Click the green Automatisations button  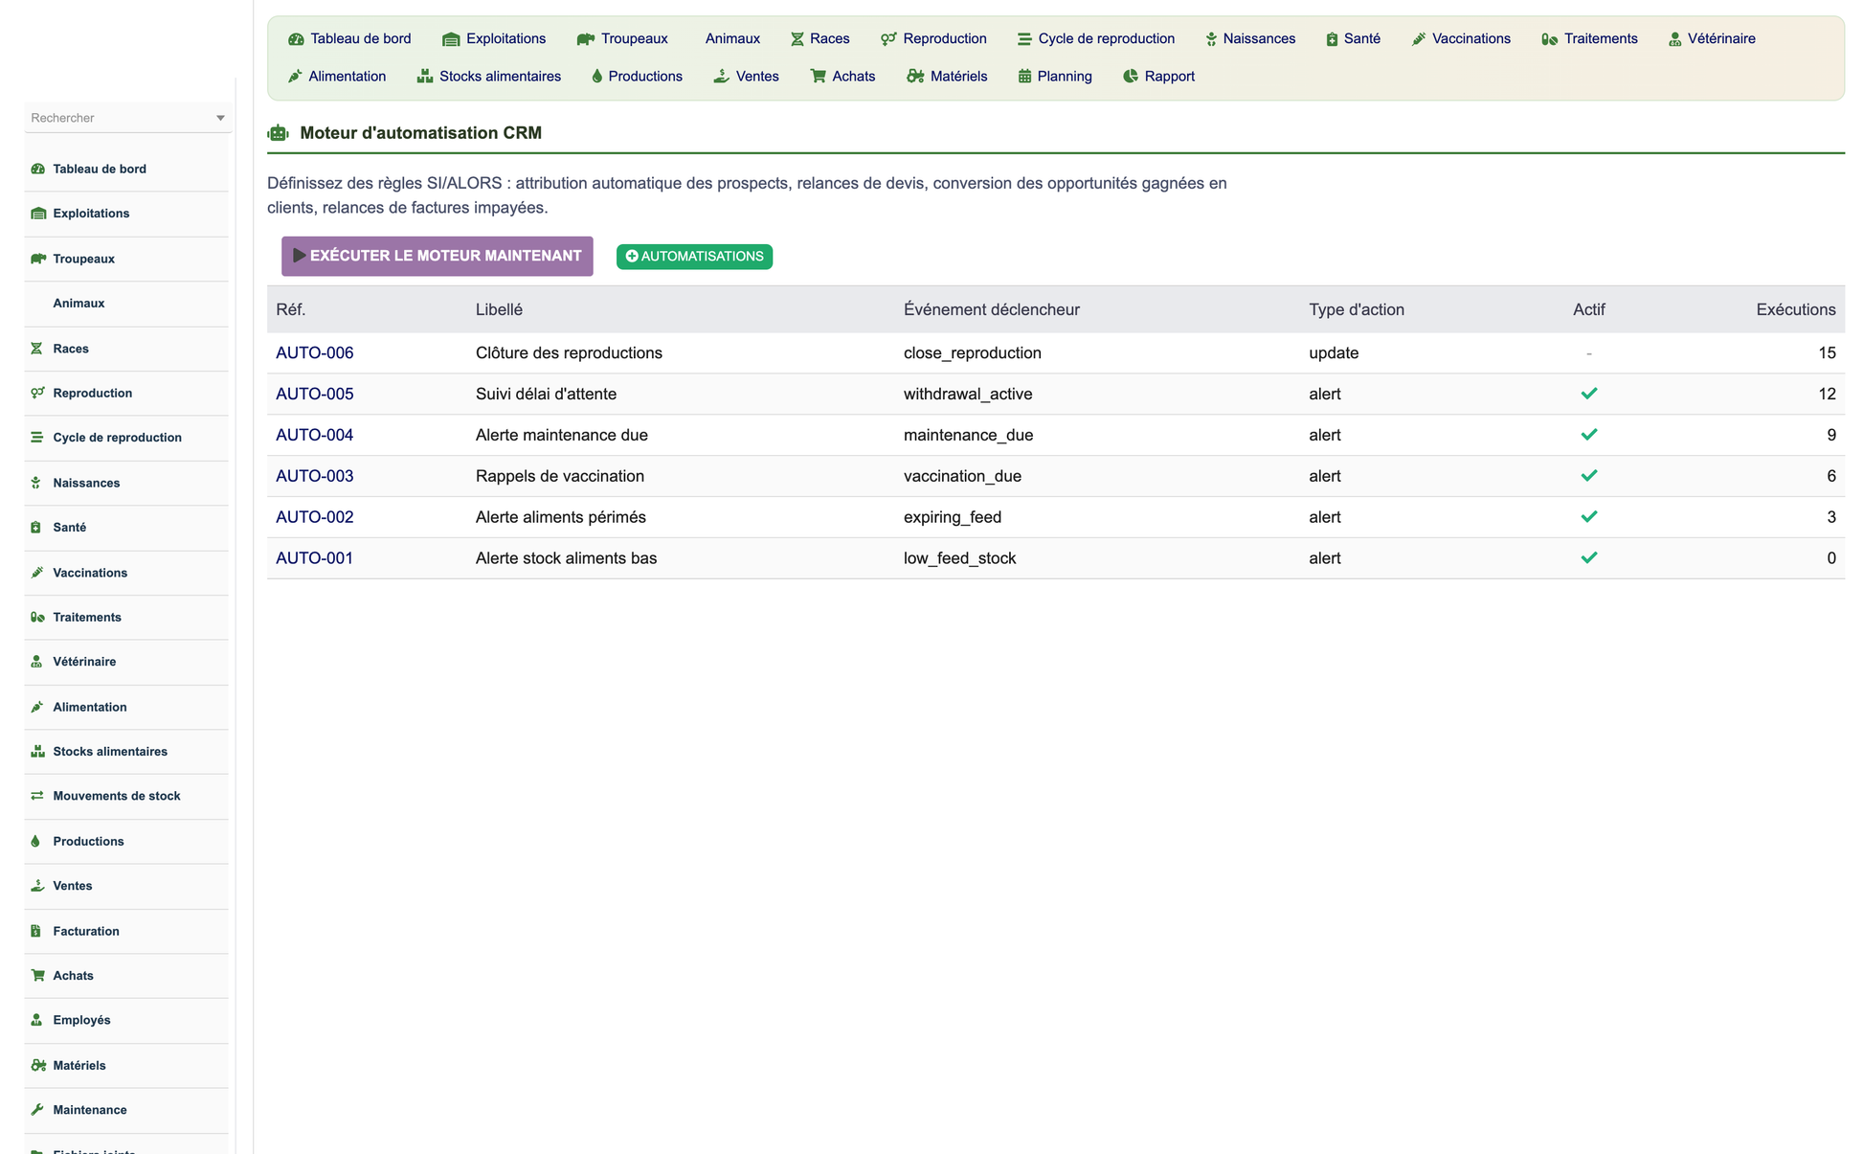click(694, 257)
